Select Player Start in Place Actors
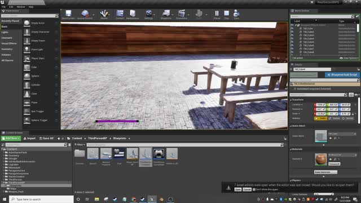The image size is (361, 203). tap(41, 58)
